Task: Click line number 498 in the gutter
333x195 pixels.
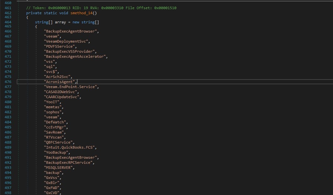Action: pyautogui.click(x=8, y=193)
